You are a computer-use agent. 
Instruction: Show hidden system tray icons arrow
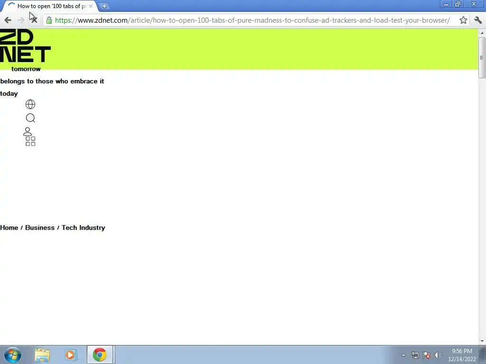click(x=403, y=355)
